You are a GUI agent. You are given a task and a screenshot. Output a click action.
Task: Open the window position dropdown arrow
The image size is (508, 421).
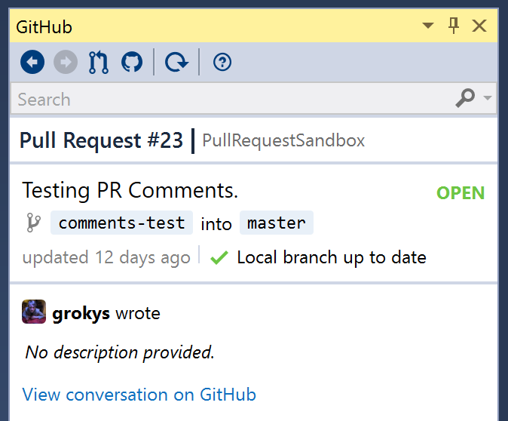tap(428, 26)
